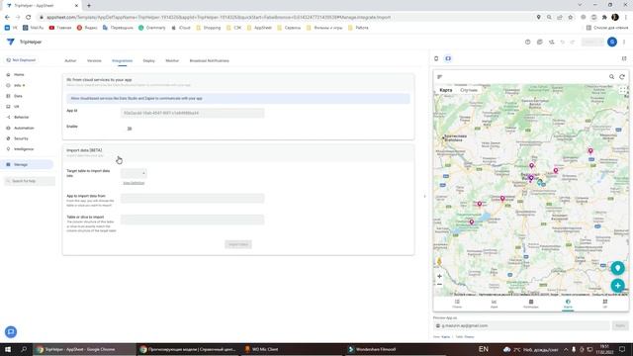Zoom out the map with minus

point(439,285)
